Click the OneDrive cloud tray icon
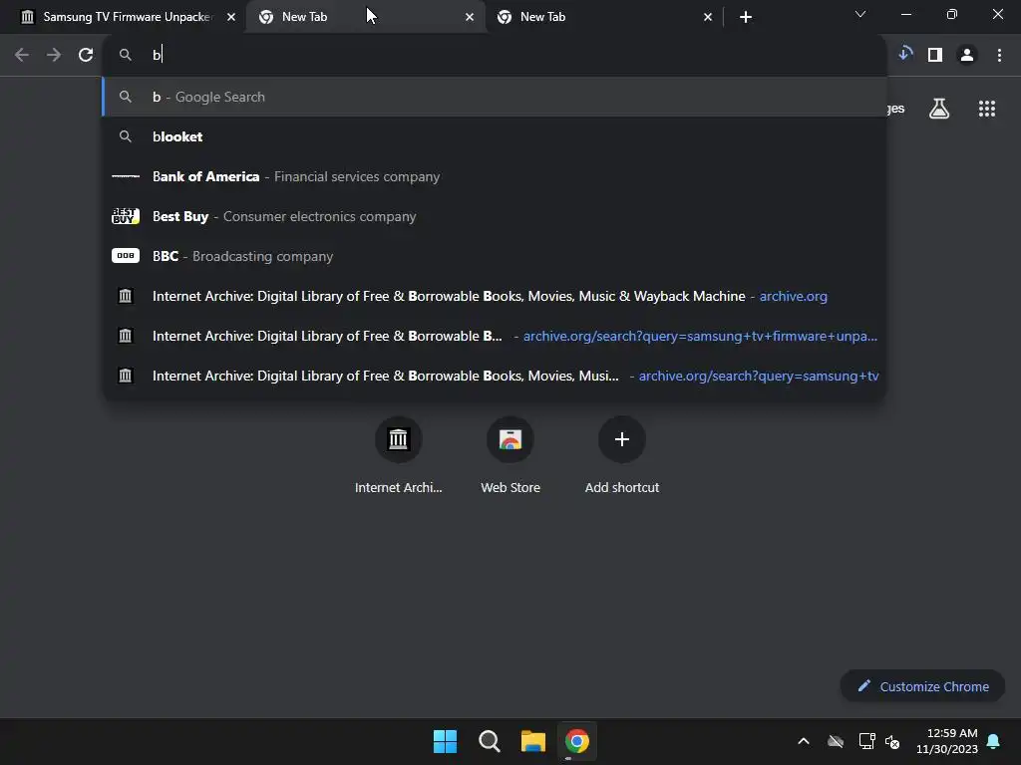1021x765 pixels. (x=836, y=741)
